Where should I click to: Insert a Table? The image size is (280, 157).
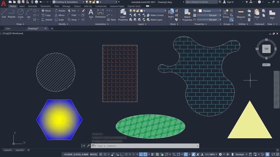click(x=112, y=20)
